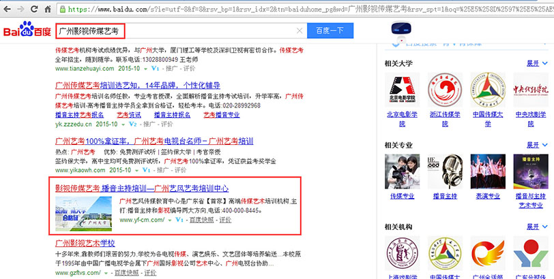Click the browser forward arrow
Image resolution: width=554 pixels, height=279 pixels.
[x=20, y=9]
